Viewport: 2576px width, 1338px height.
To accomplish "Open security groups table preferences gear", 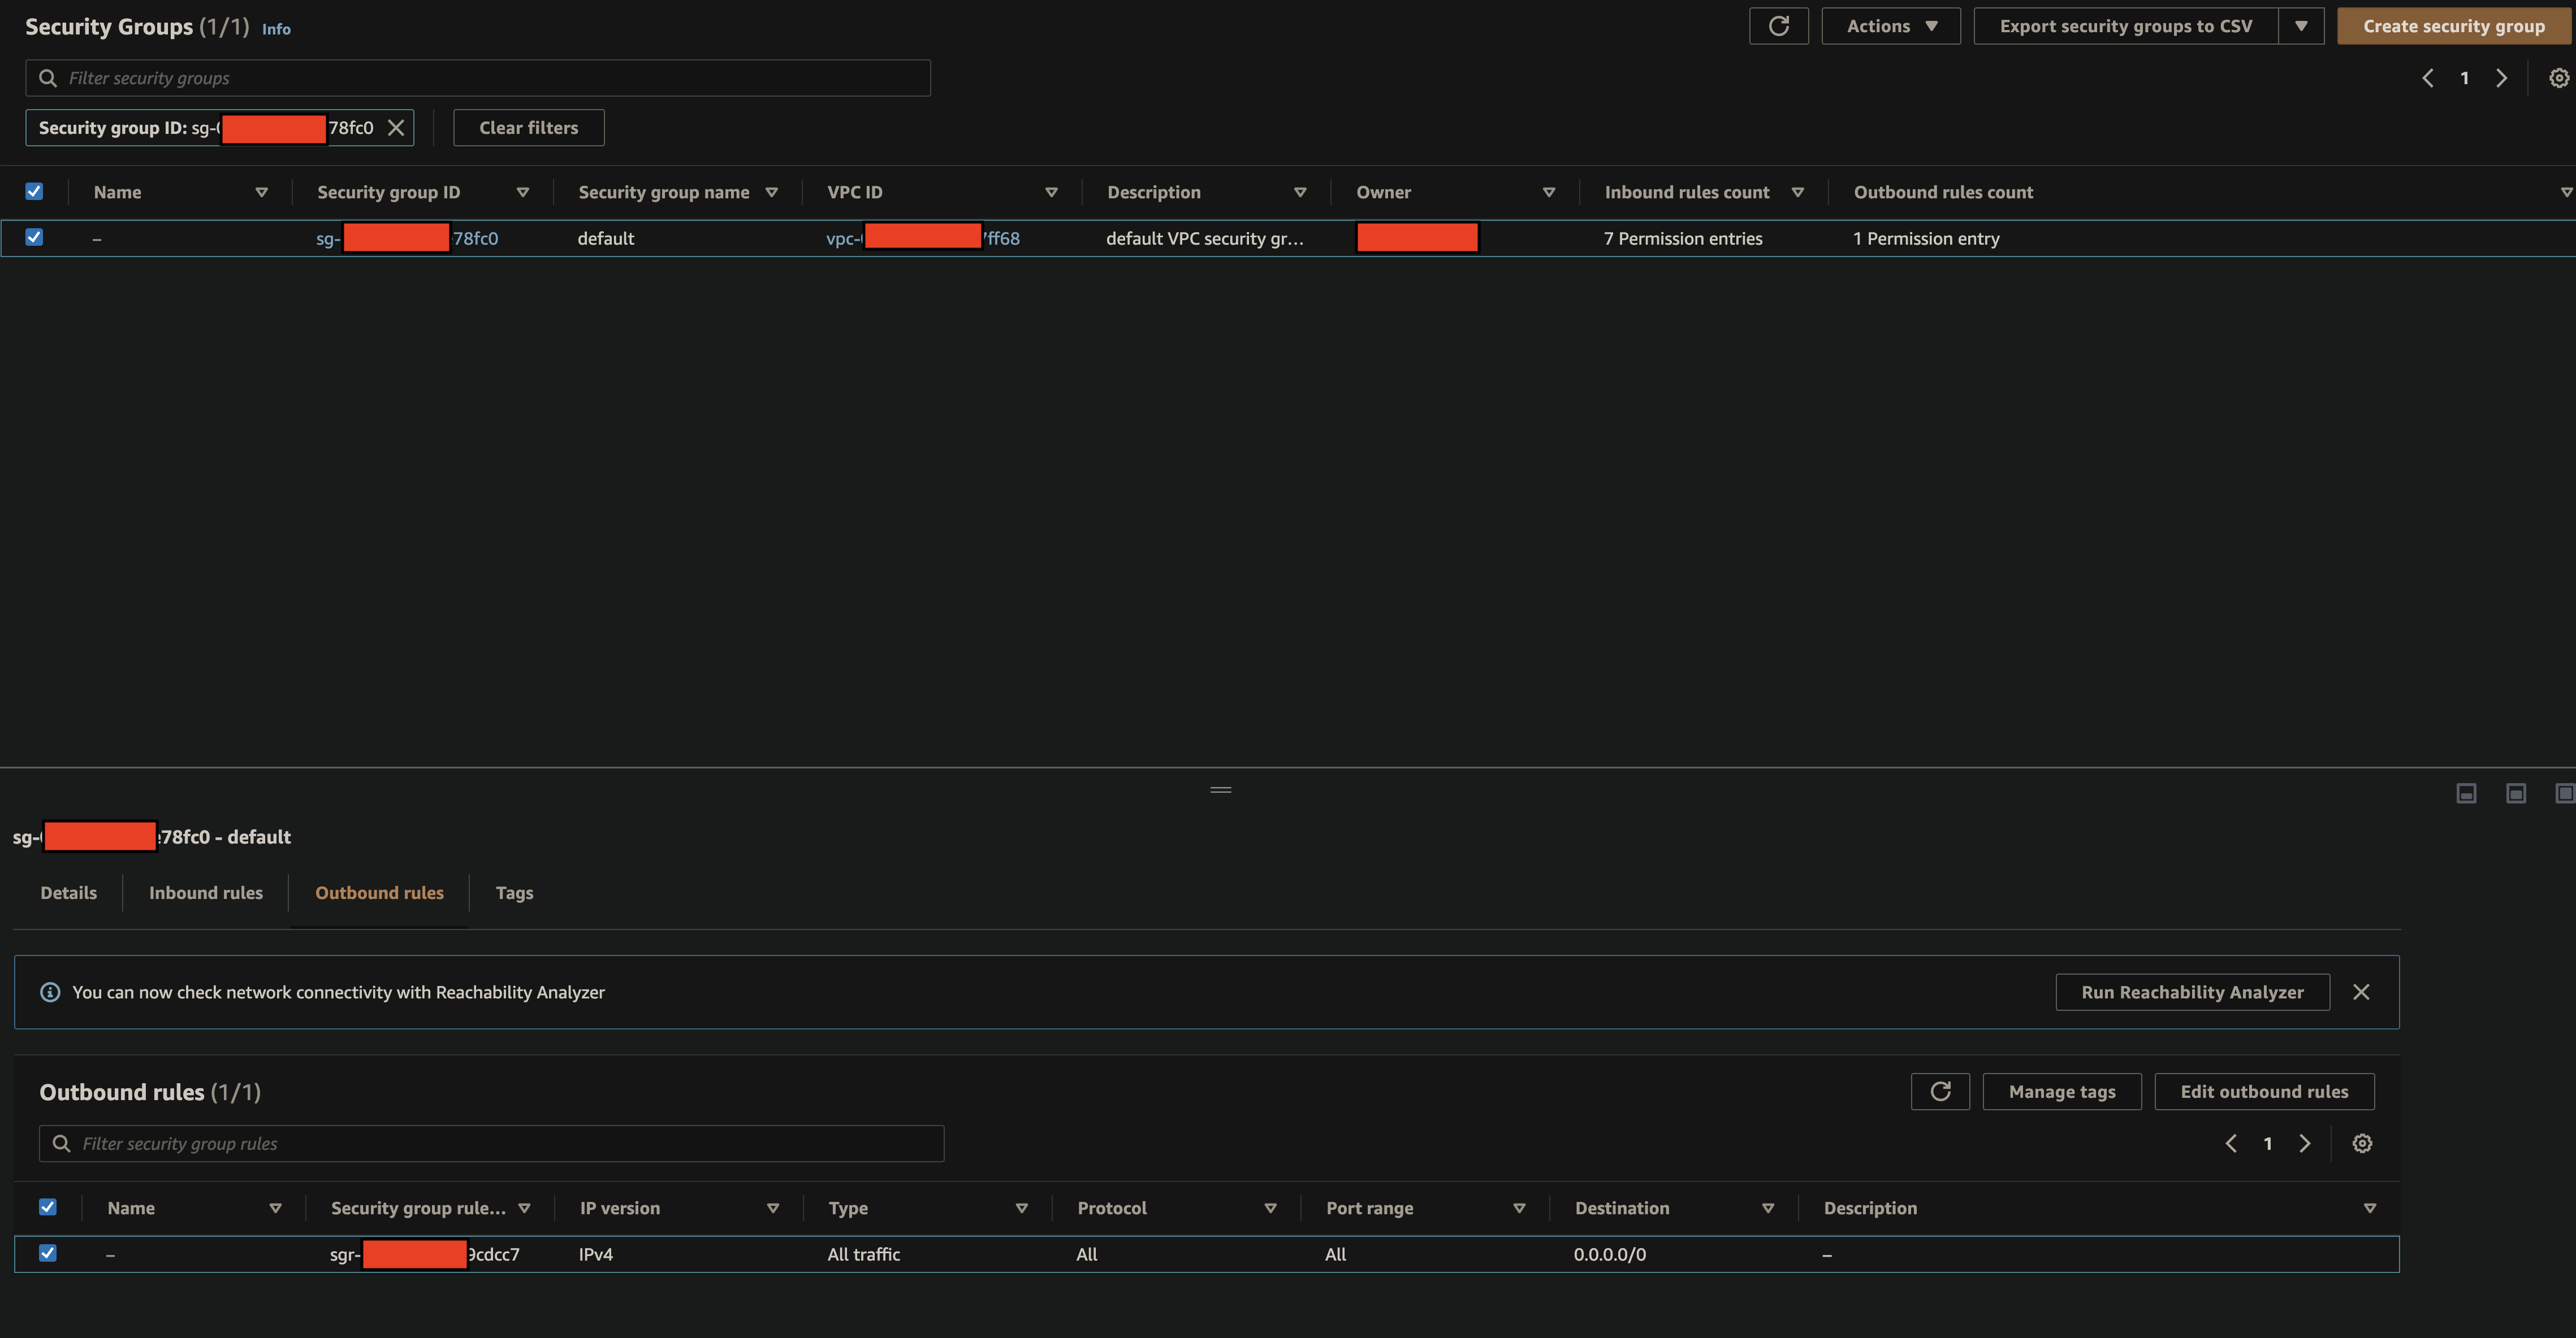I will pyautogui.click(x=2558, y=78).
